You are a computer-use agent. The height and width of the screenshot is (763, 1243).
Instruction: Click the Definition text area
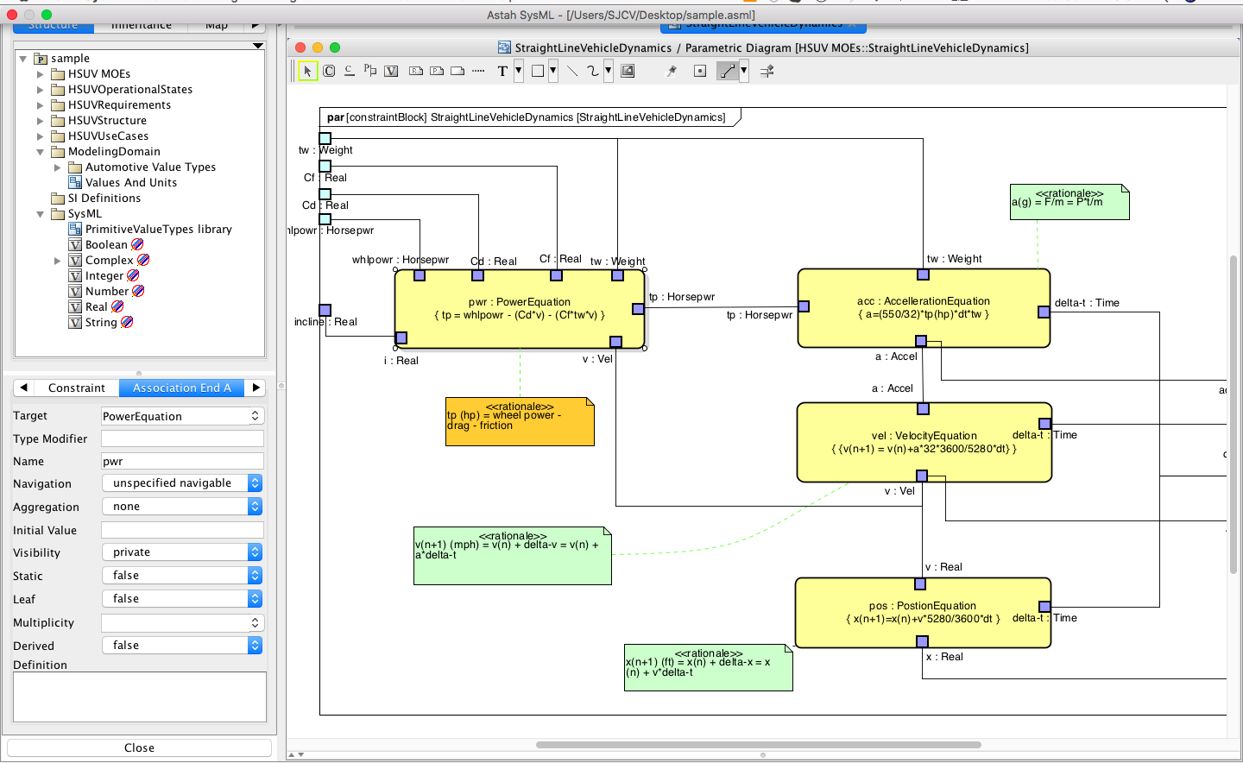point(140,697)
